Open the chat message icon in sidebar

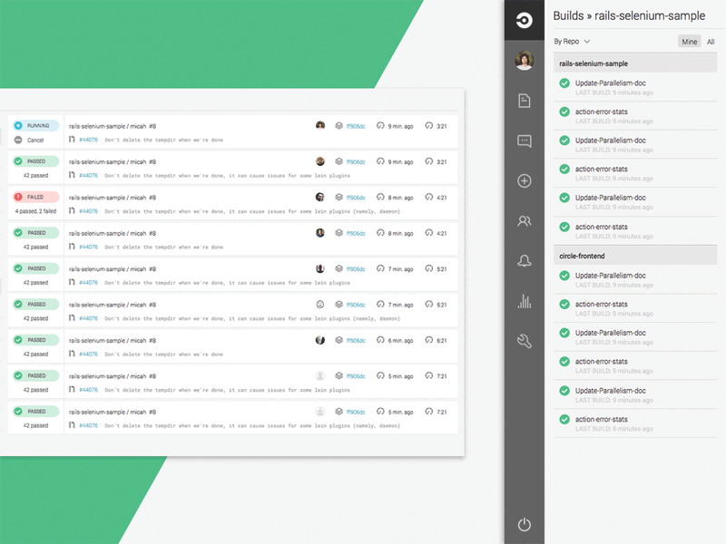pyautogui.click(x=525, y=141)
